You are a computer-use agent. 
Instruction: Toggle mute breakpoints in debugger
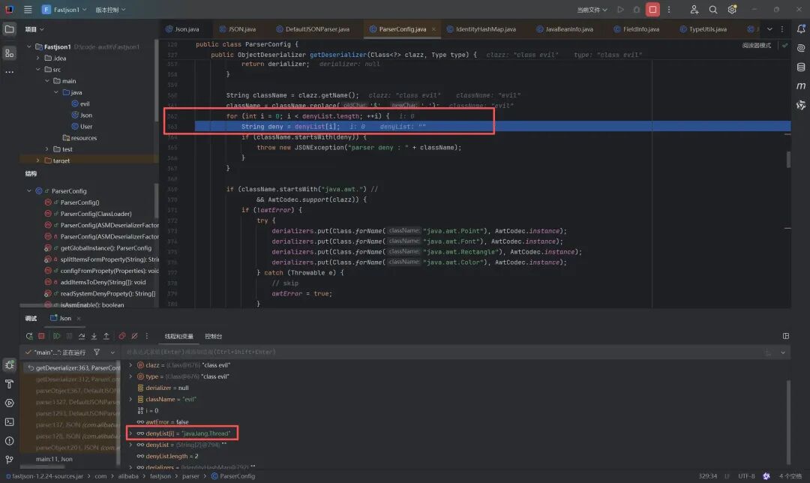(x=135, y=336)
